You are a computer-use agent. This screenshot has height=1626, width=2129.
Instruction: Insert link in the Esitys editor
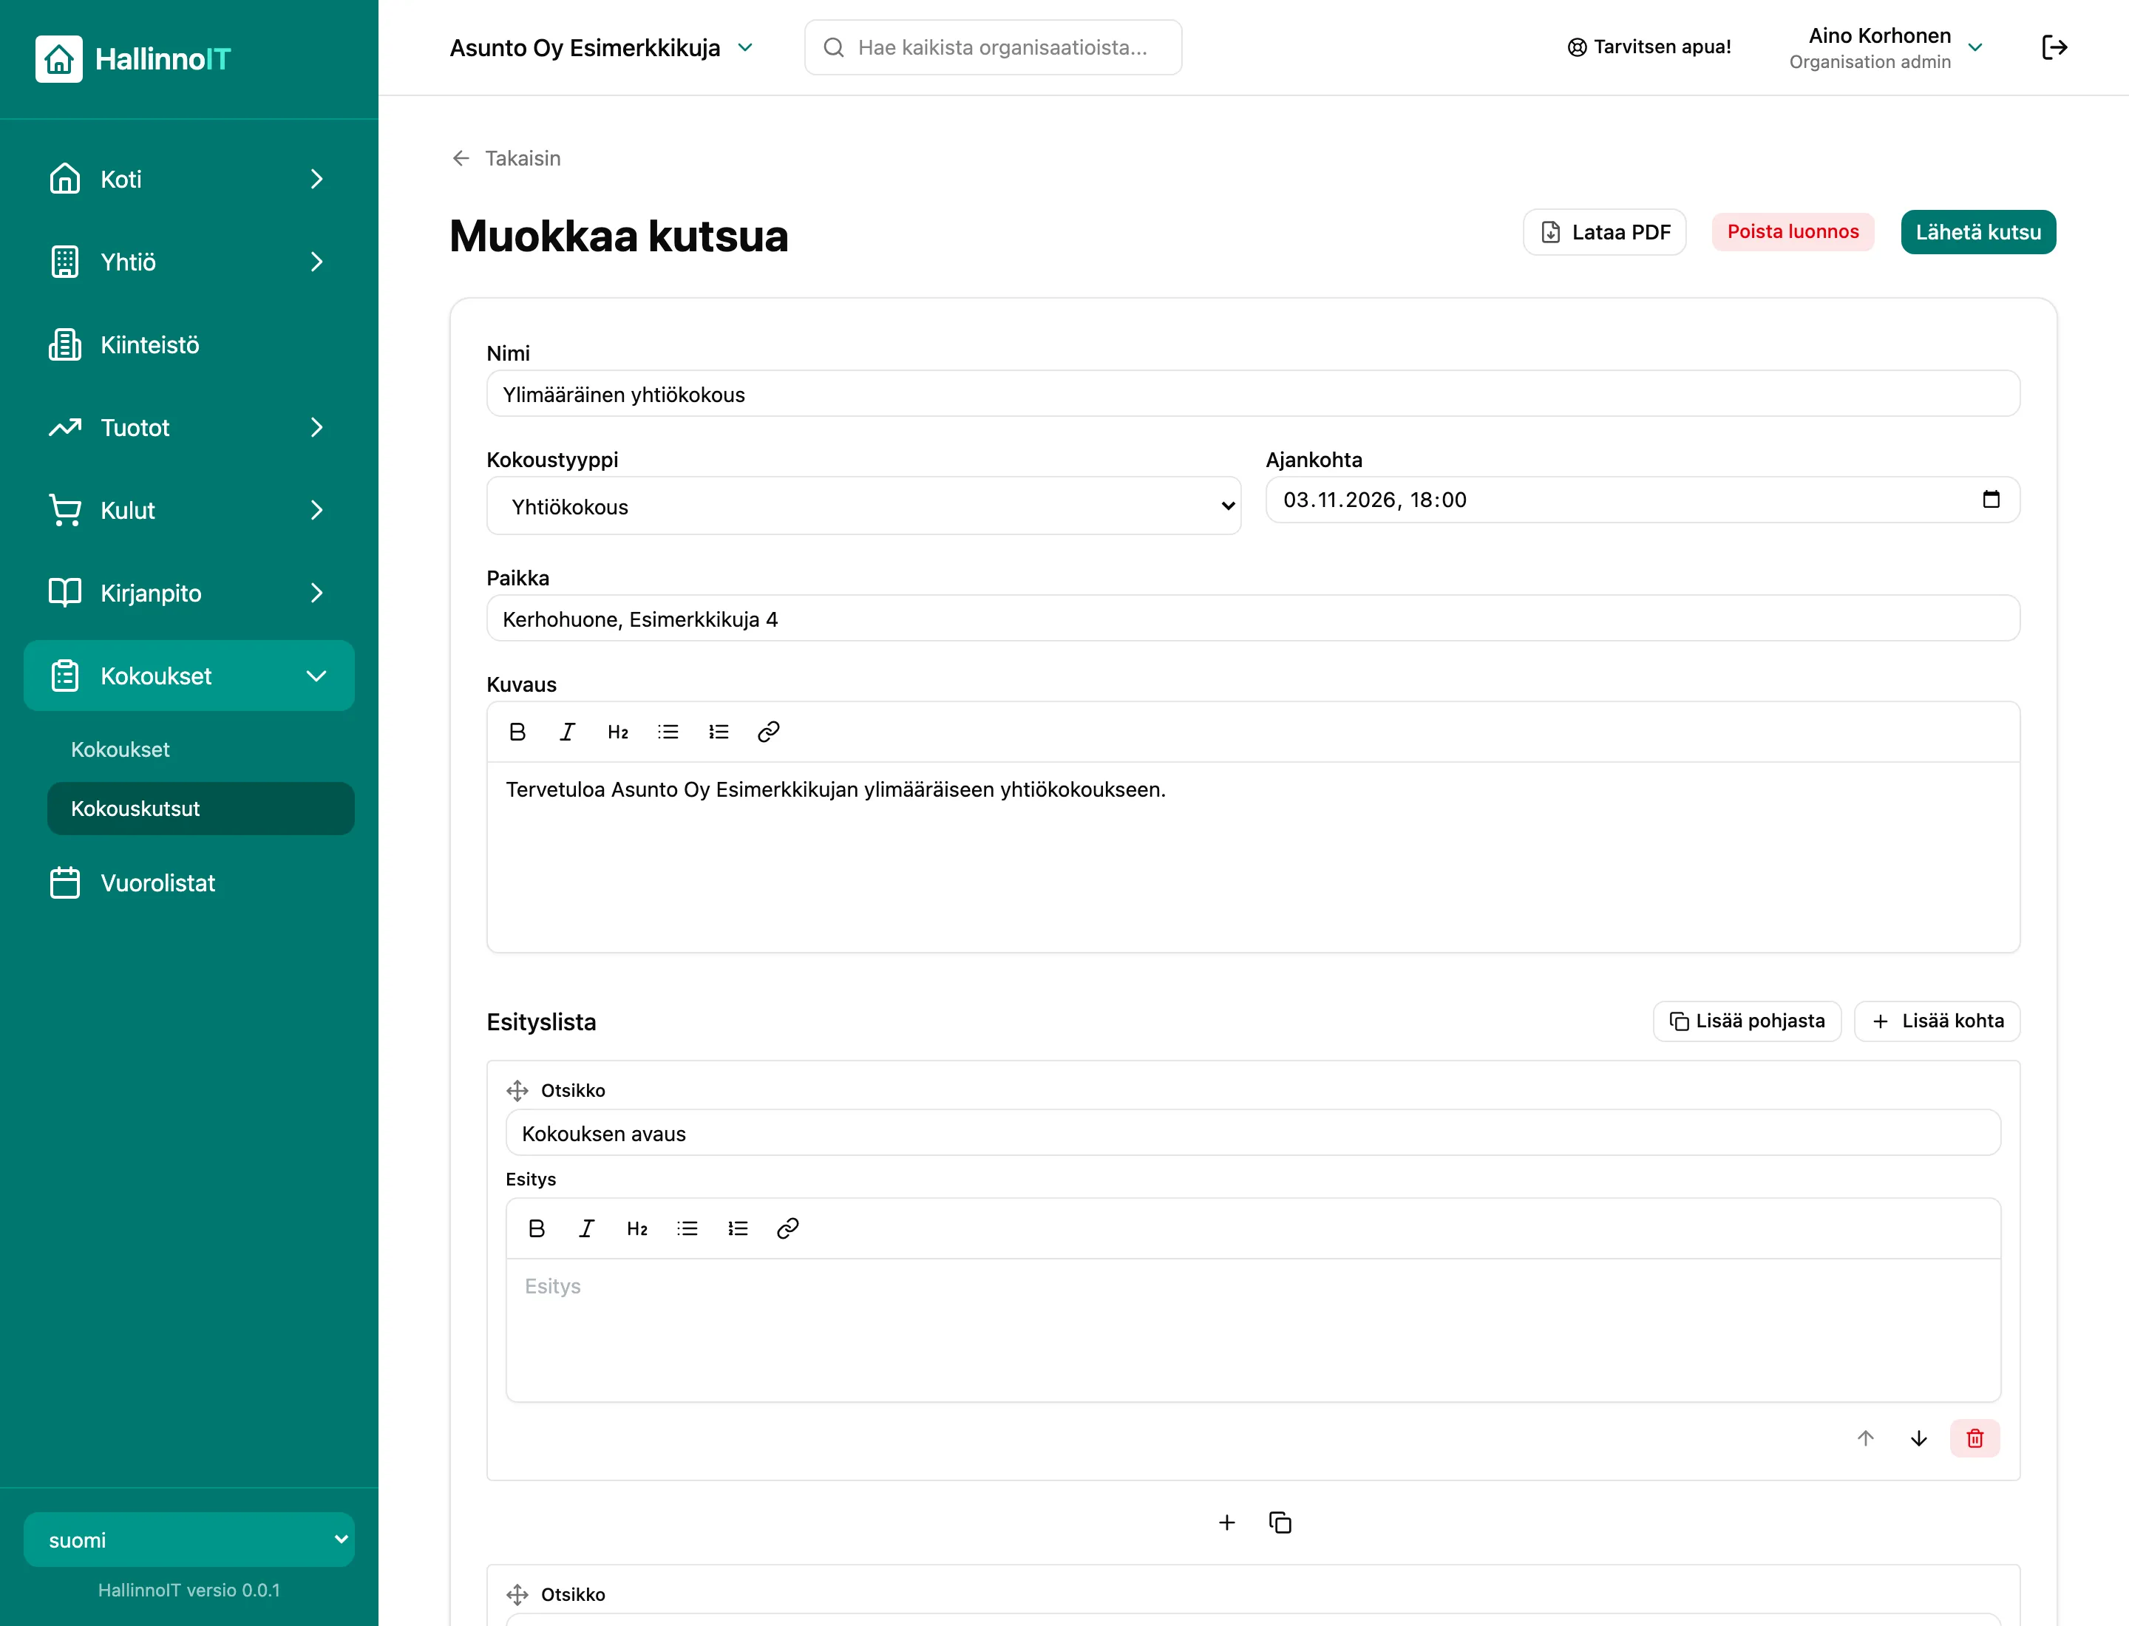click(x=788, y=1228)
